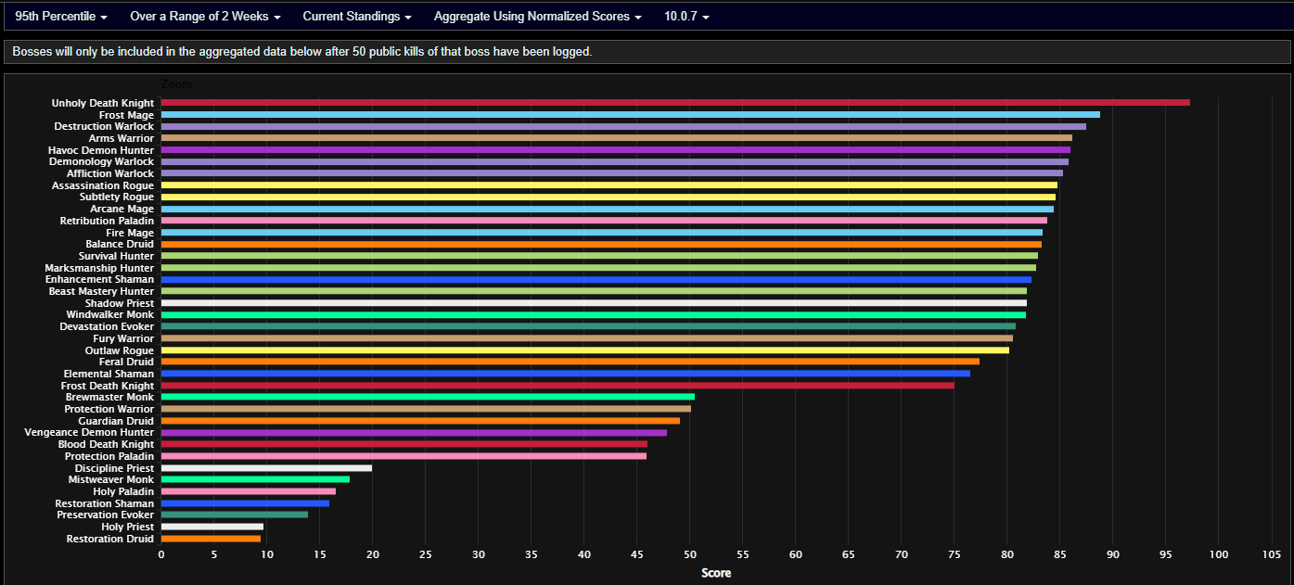Click the Fire Mage bar
This screenshot has width=1294, height=585.
(602, 233)
